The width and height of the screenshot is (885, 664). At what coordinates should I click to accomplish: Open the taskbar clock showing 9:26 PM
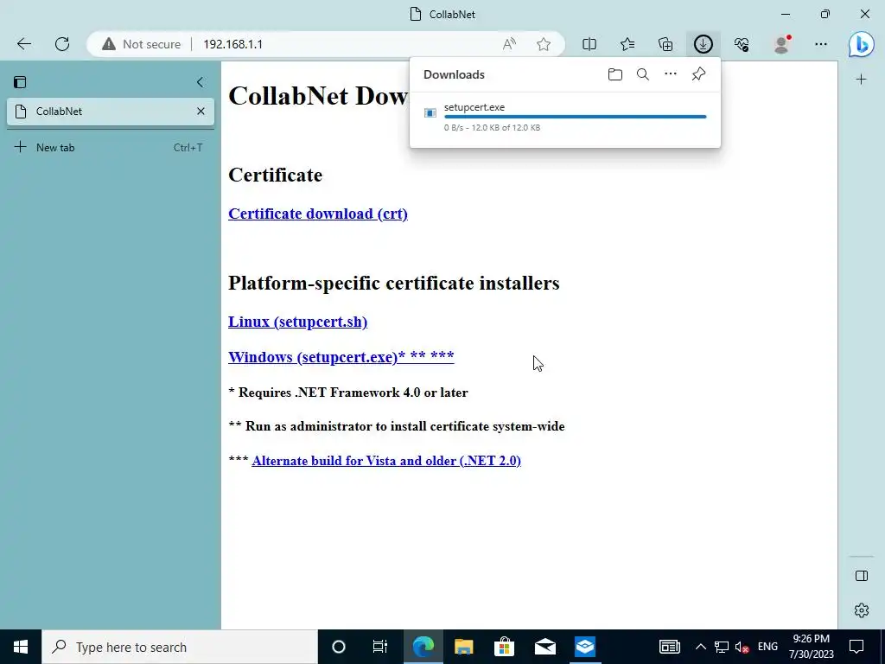[811, 647]
